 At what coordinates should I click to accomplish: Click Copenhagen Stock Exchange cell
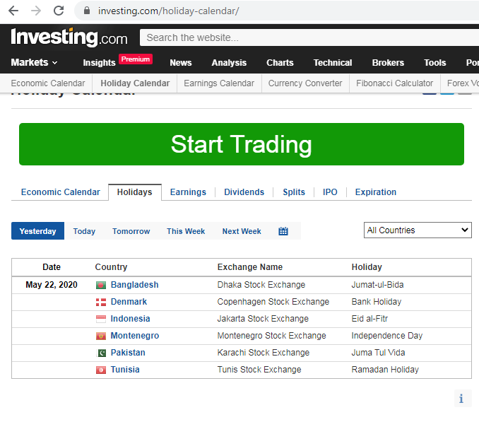coord(273,302)
